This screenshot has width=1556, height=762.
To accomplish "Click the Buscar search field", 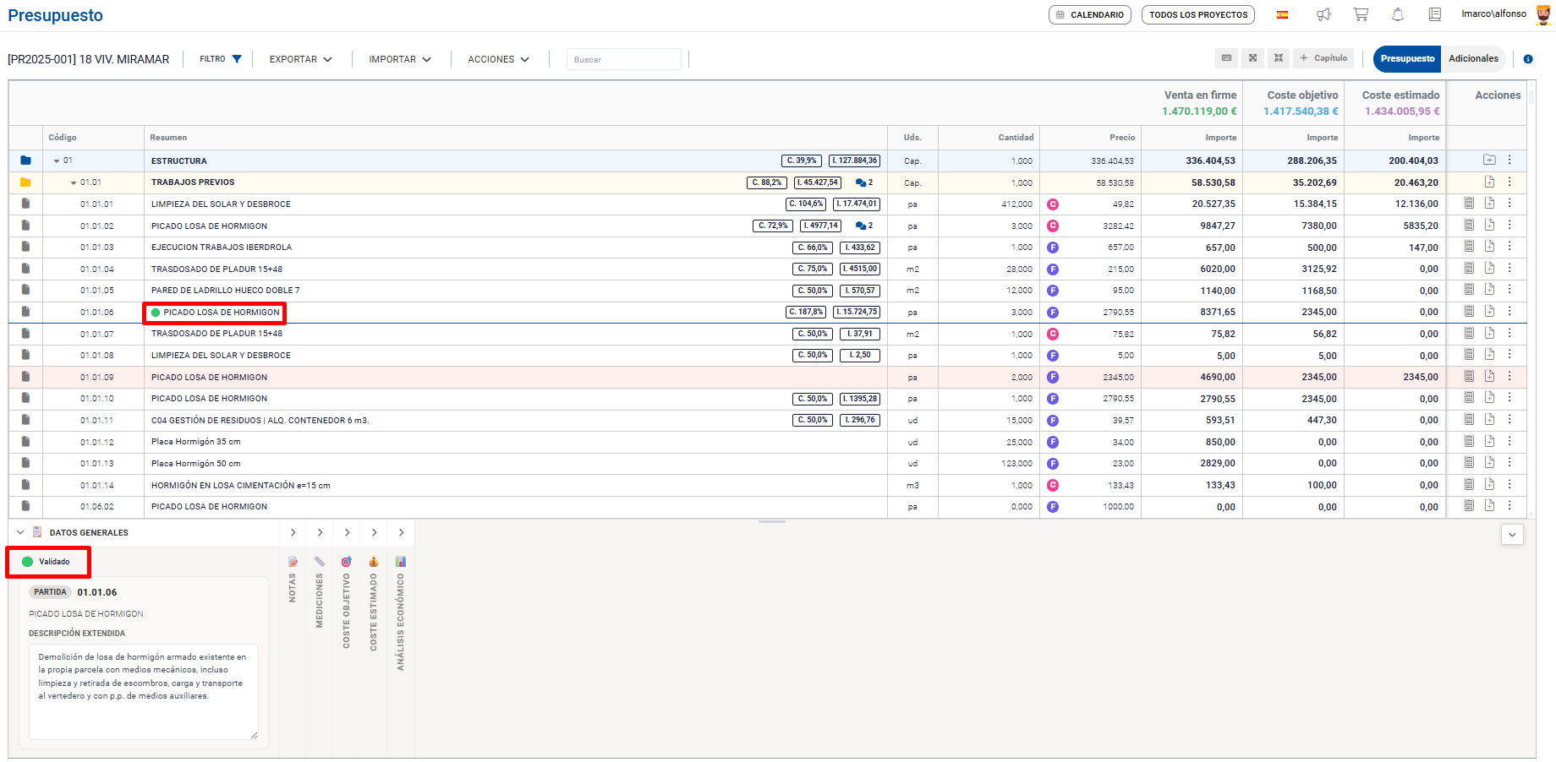I will point(623,59).
